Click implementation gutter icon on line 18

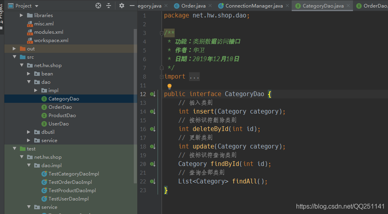click(153, 147)
